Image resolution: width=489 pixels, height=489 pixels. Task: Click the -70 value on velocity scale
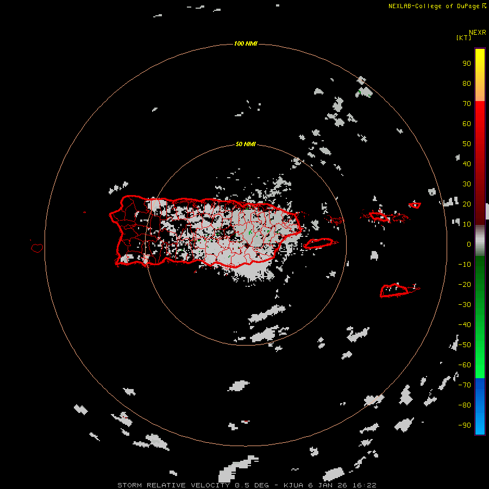click(x=465, y=385)
